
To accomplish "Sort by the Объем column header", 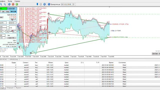I will click(50, 62).
